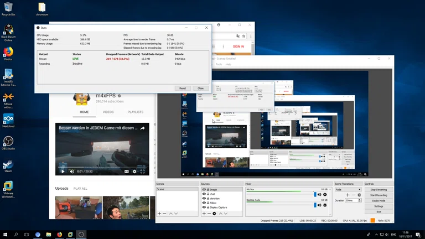Open the Fade scene transition dropdown
Screen dimensions: 425x239
pos(348,189)
